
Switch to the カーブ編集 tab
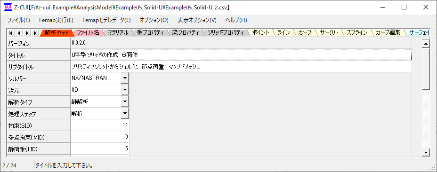coord(388,32)
